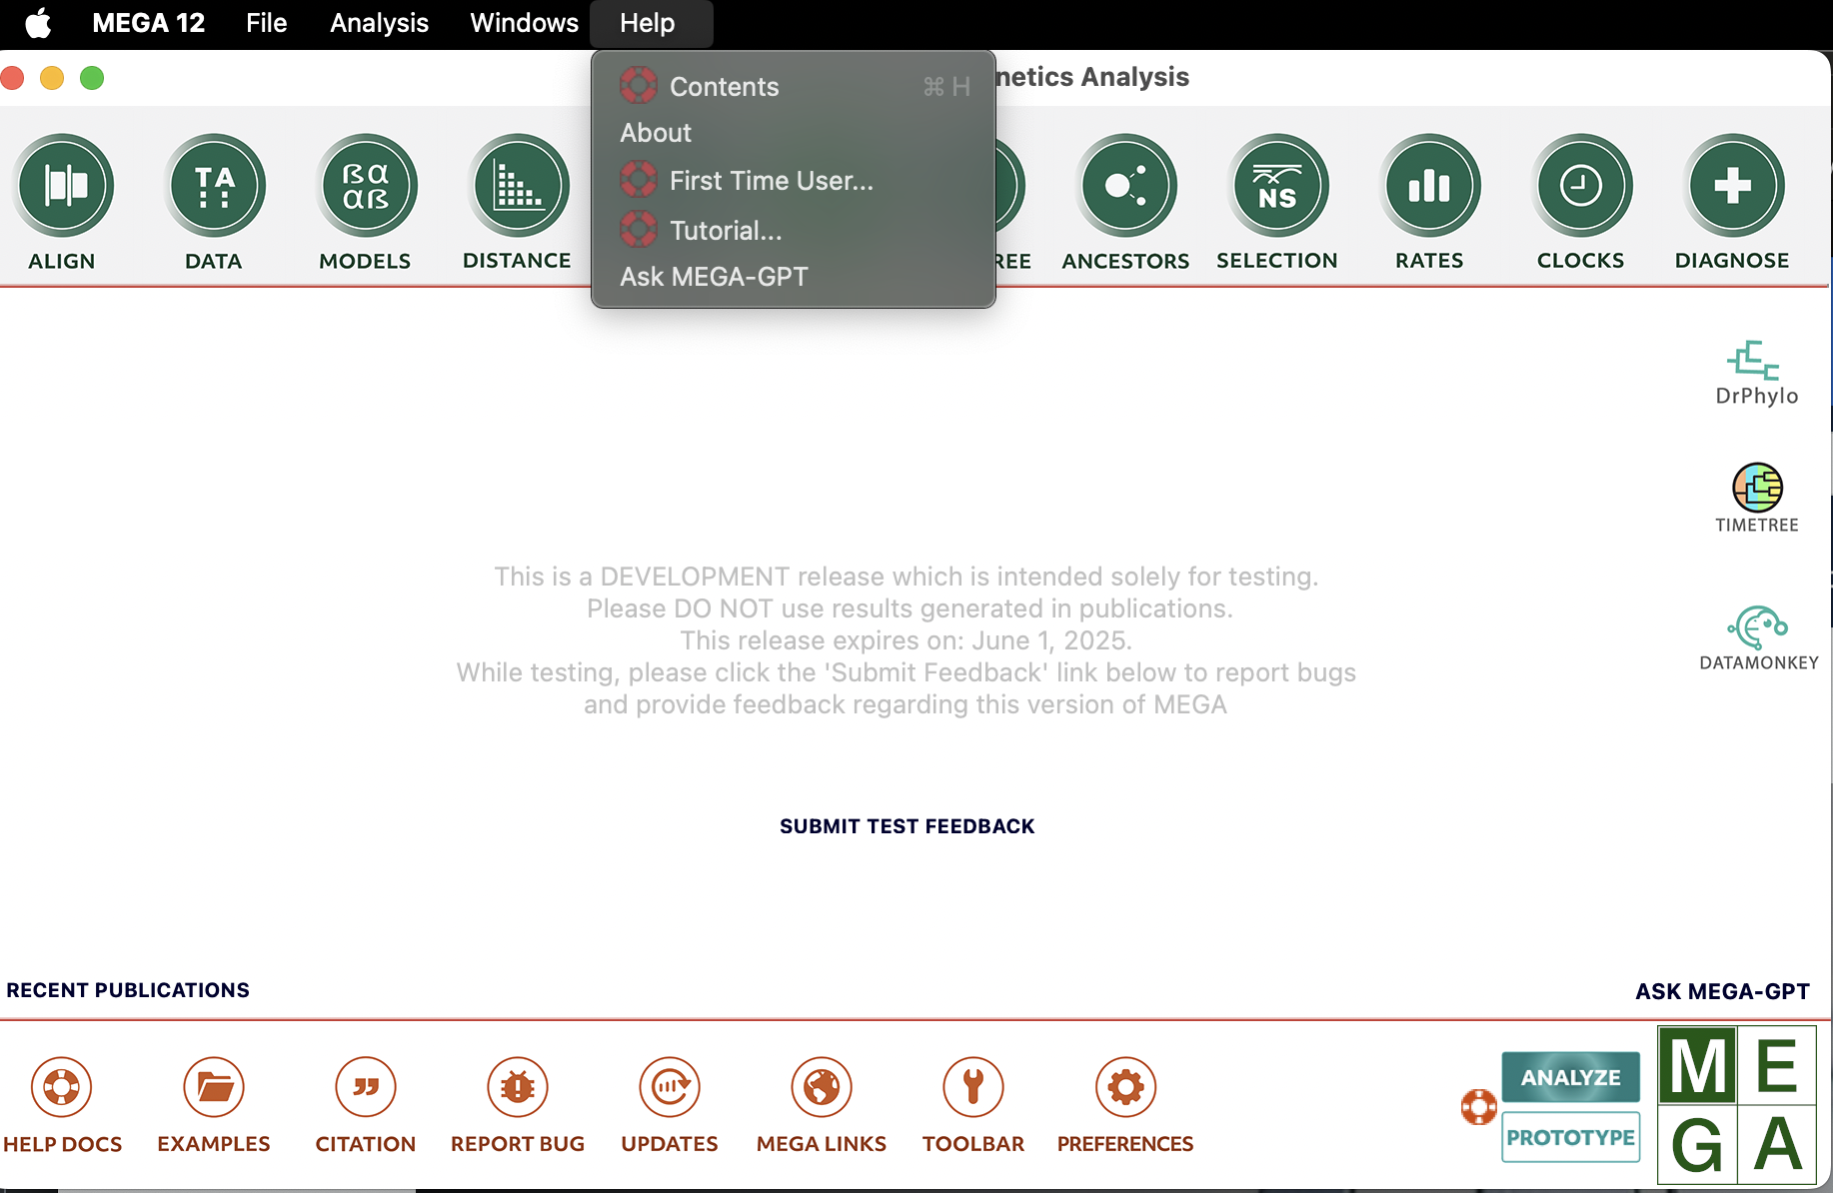Click the SELECTION (NS) icon
Viewport: 1833px width, 1193px height.
tap(1278, 186)
